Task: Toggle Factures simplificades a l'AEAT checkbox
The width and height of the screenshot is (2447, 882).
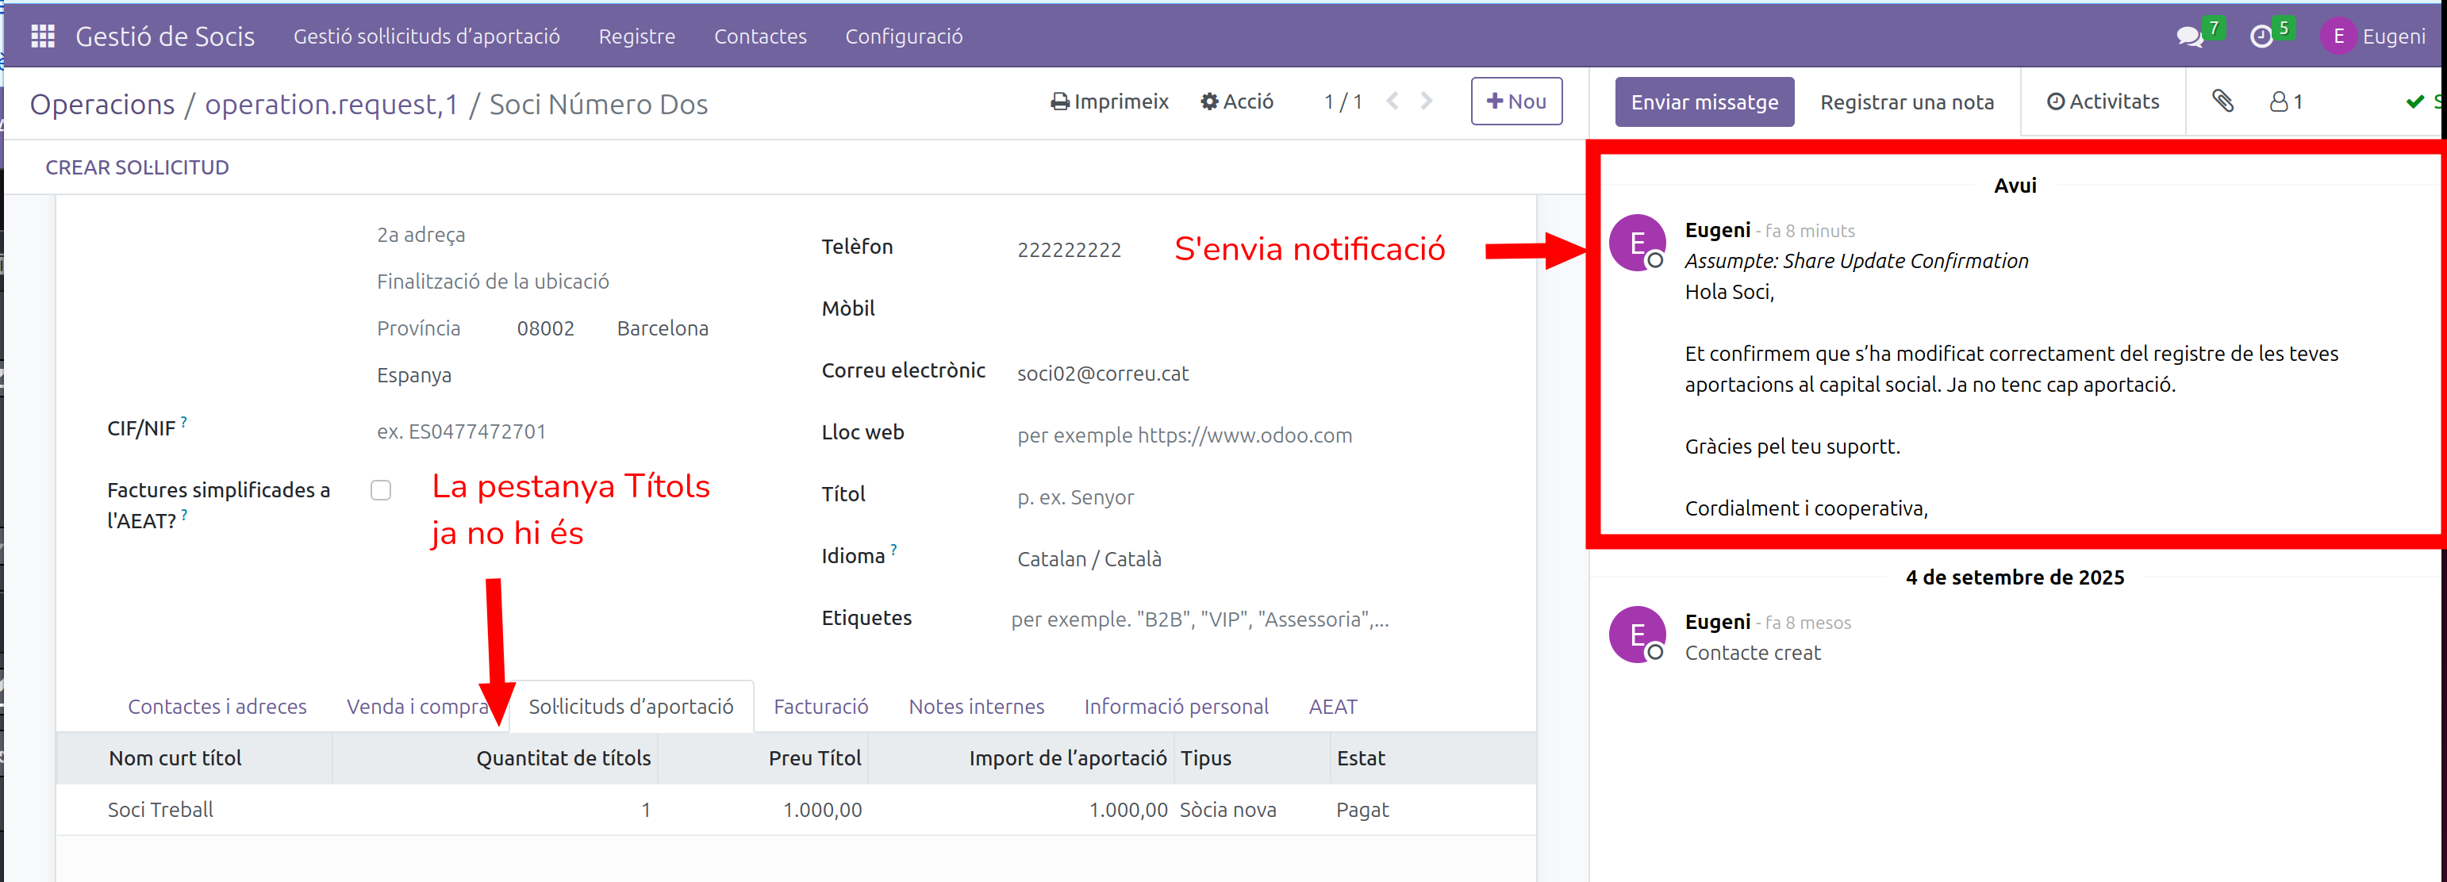Action: 381,490
